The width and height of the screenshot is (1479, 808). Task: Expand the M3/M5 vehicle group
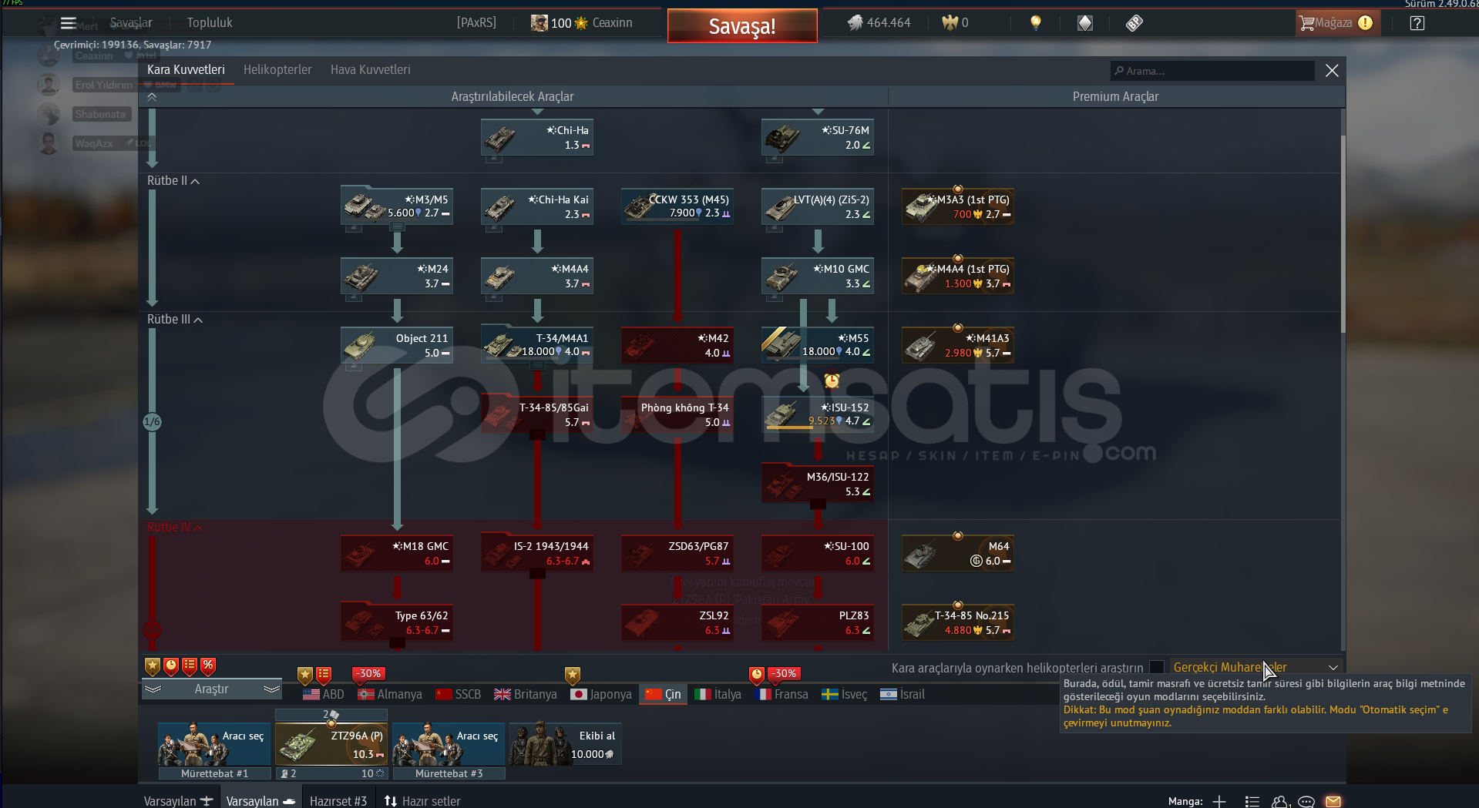tap(397, 227)
